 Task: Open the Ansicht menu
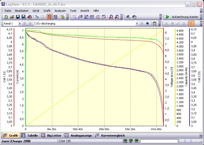85,11
